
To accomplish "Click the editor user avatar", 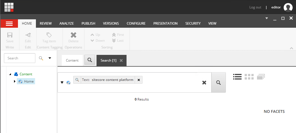I will coord(288,7).
